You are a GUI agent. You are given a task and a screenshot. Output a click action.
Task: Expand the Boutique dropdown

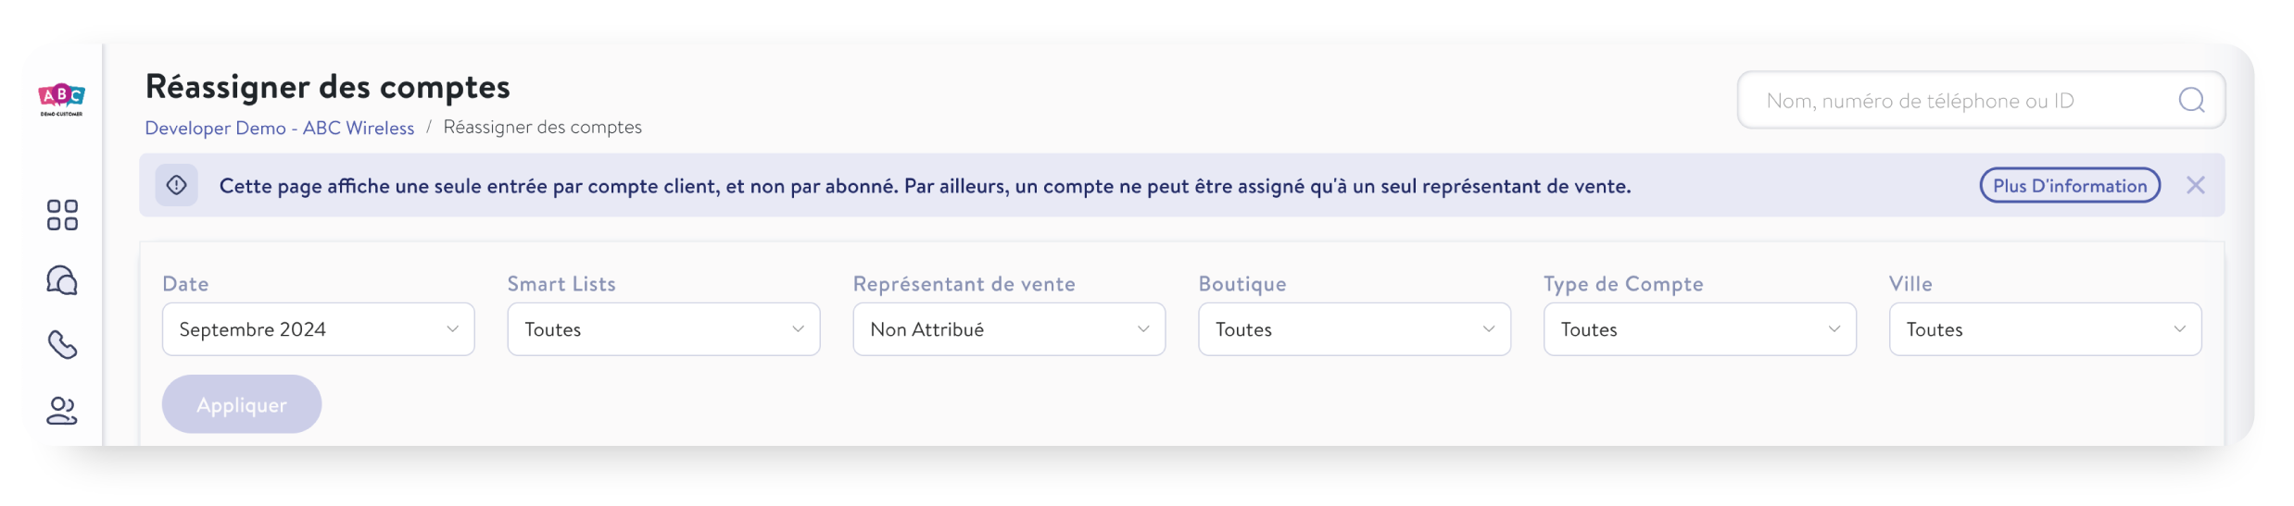point(1355,329)
